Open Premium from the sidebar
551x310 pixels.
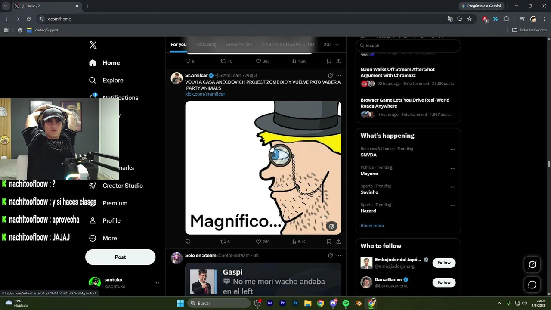(108, 203)
